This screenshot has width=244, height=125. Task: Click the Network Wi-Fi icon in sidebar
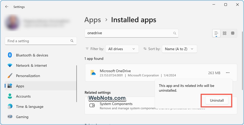pyautogui.click(x=10, y=66)
